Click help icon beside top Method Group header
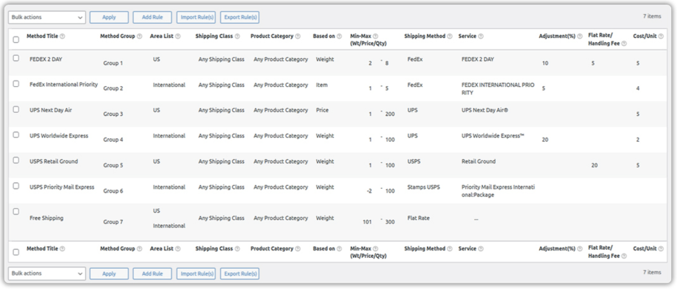The height and width of the screenshot is (289, 677). coord(139,37)
